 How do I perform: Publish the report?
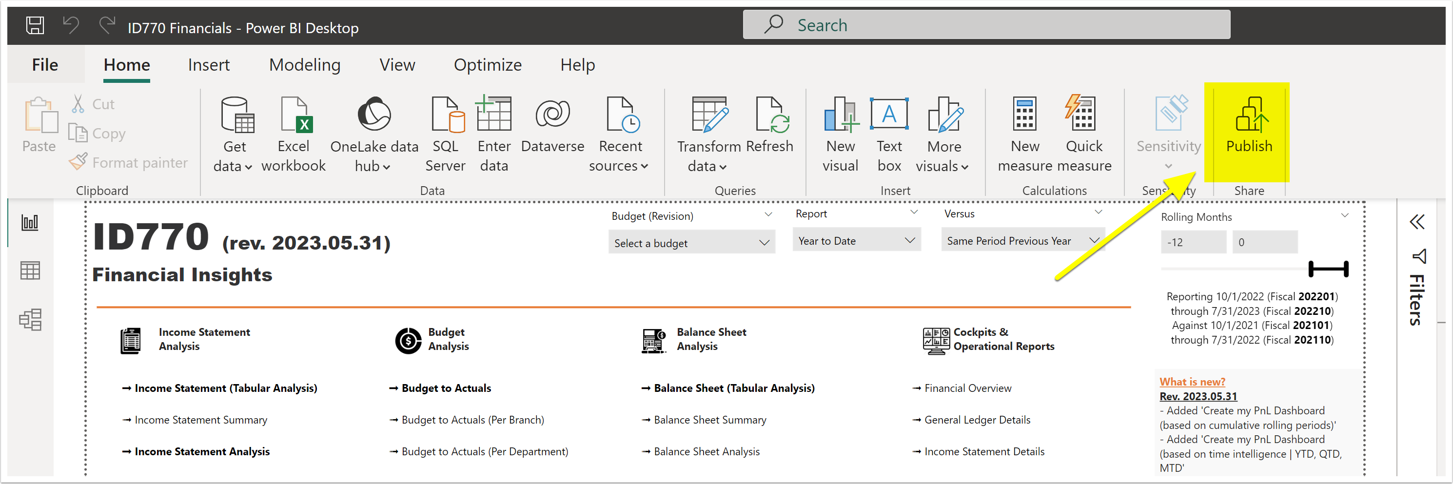point(1248,125)
